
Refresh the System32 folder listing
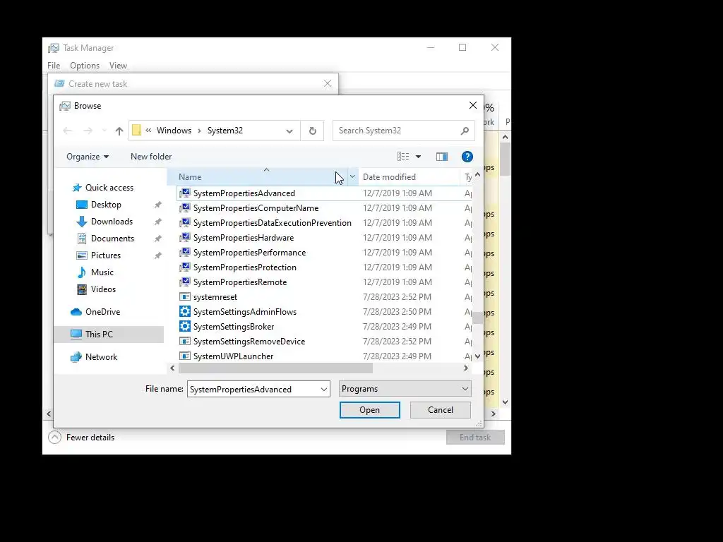[x=313, y=131]
